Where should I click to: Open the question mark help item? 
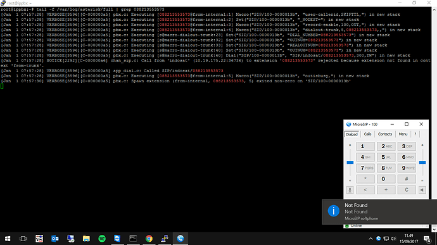pos(415,134)
